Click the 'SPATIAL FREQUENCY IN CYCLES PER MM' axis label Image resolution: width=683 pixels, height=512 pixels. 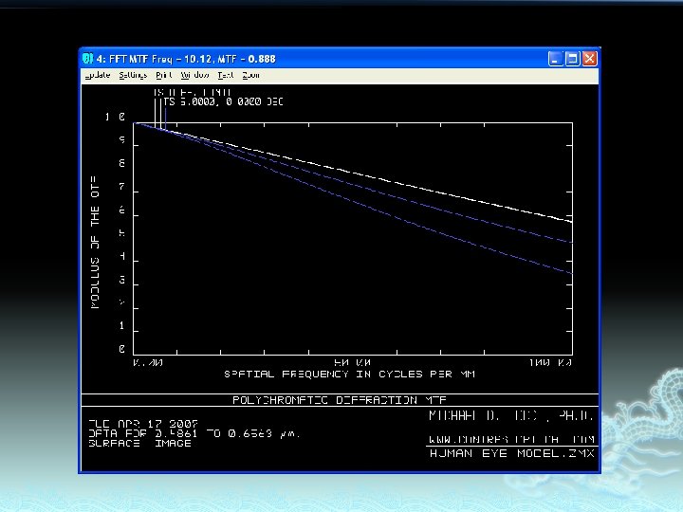(x=349, y=374)
